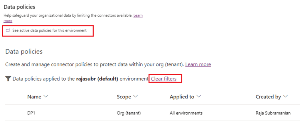Screen dimensions: 300x125
Task: Click the All environments cell in DP1 row
Action: (186, 113)
